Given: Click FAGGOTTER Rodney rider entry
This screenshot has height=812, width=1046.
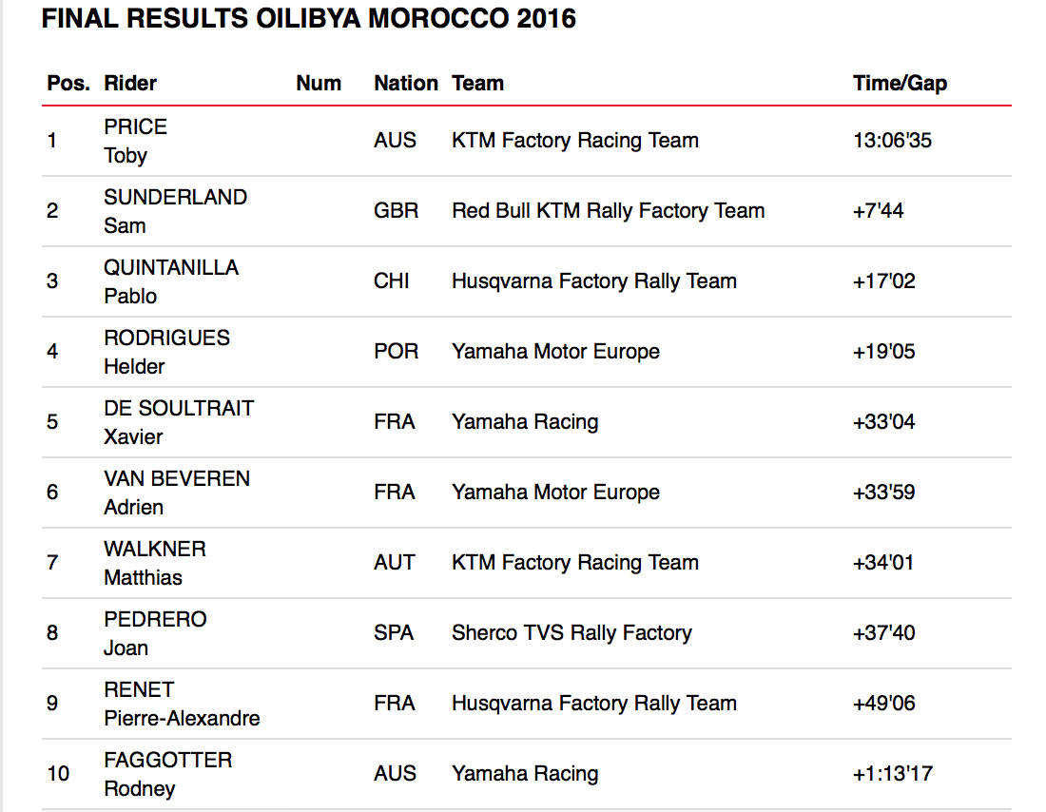Looking at the screenshot, I should coord(167,774).
